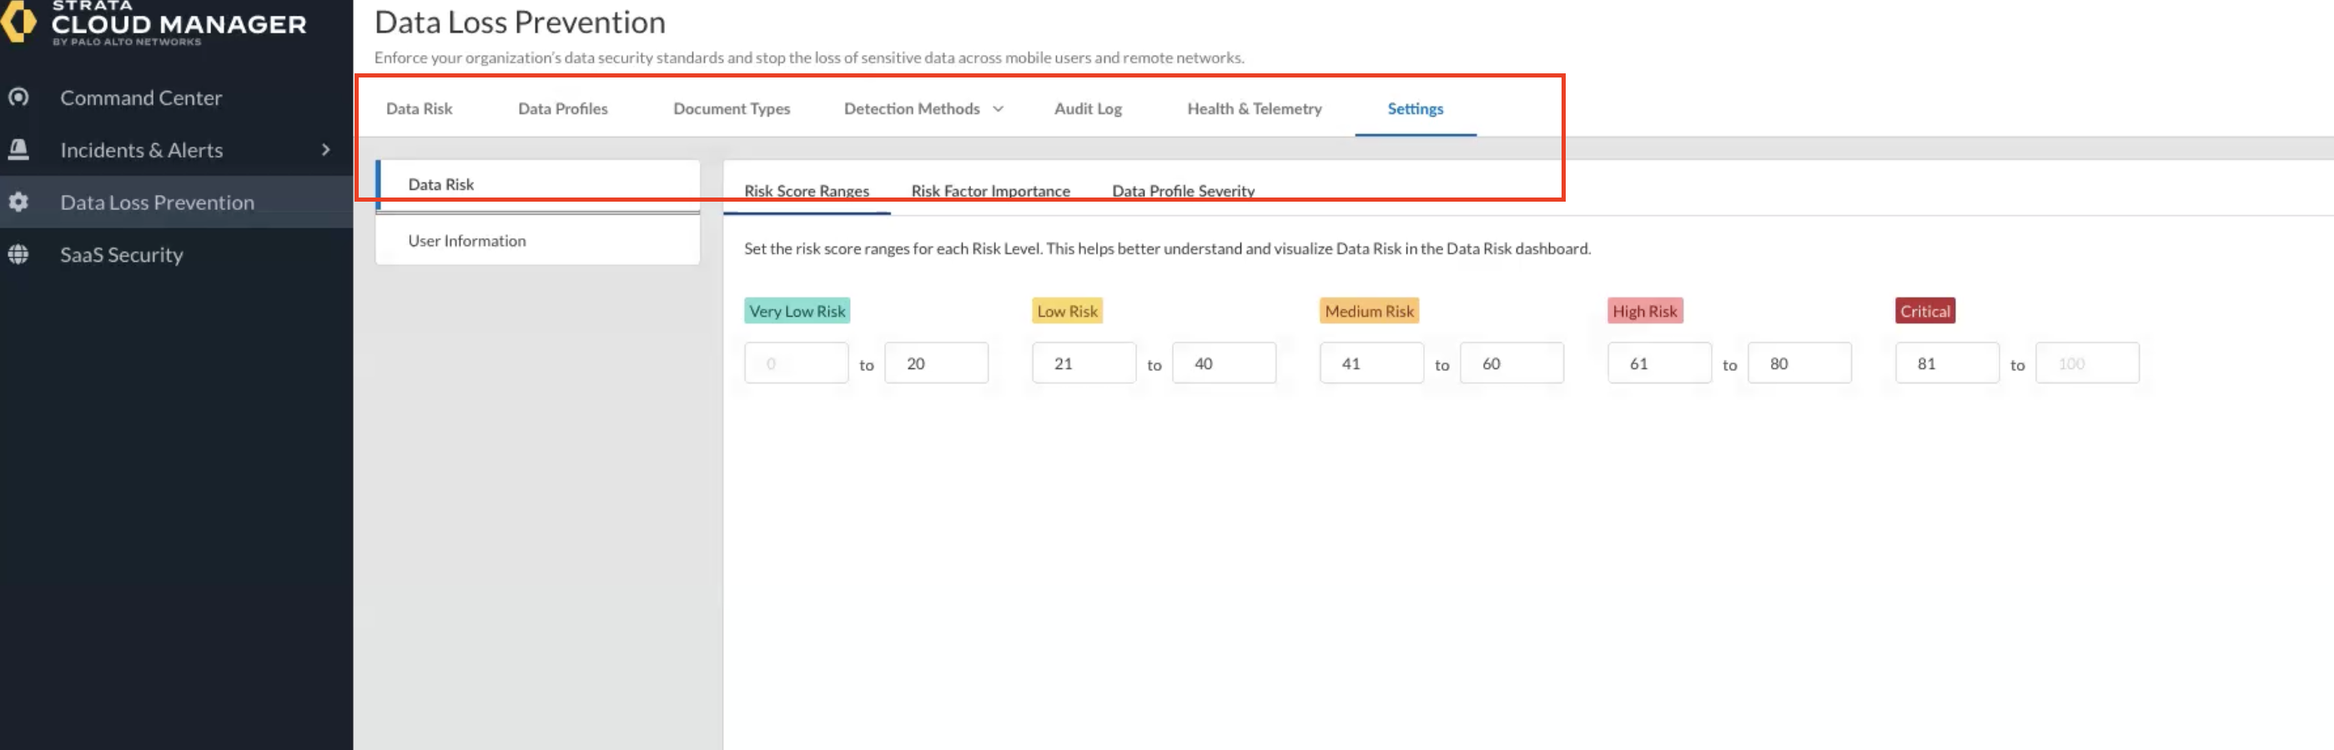Select the Risk Factor Importance tab
Image resolution: width=2334 pixels, height=750 pixels.
point(990,191)
